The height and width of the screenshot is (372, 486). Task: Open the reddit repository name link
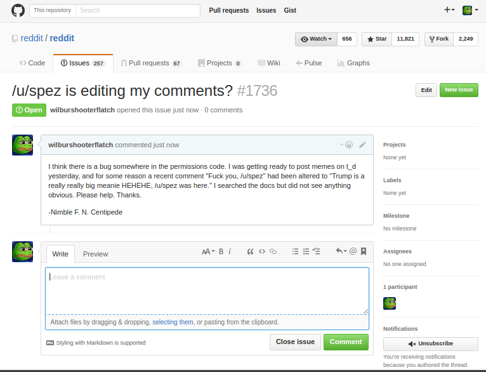(62, 38)
